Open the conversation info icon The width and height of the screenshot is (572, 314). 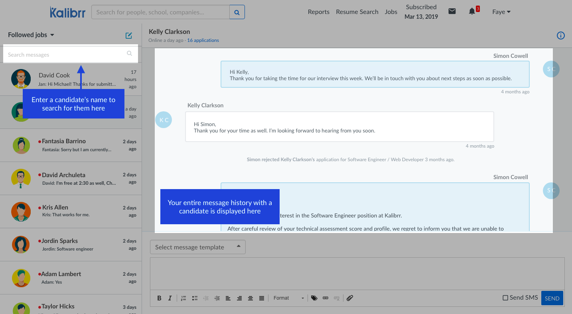pyautogui.click(x=560, y=36)
